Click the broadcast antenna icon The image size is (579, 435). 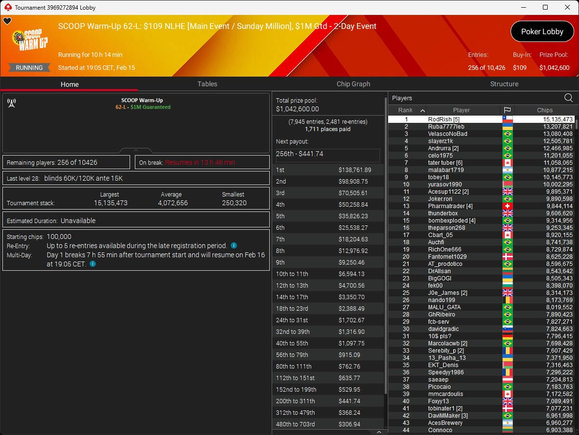coord(12,103)
